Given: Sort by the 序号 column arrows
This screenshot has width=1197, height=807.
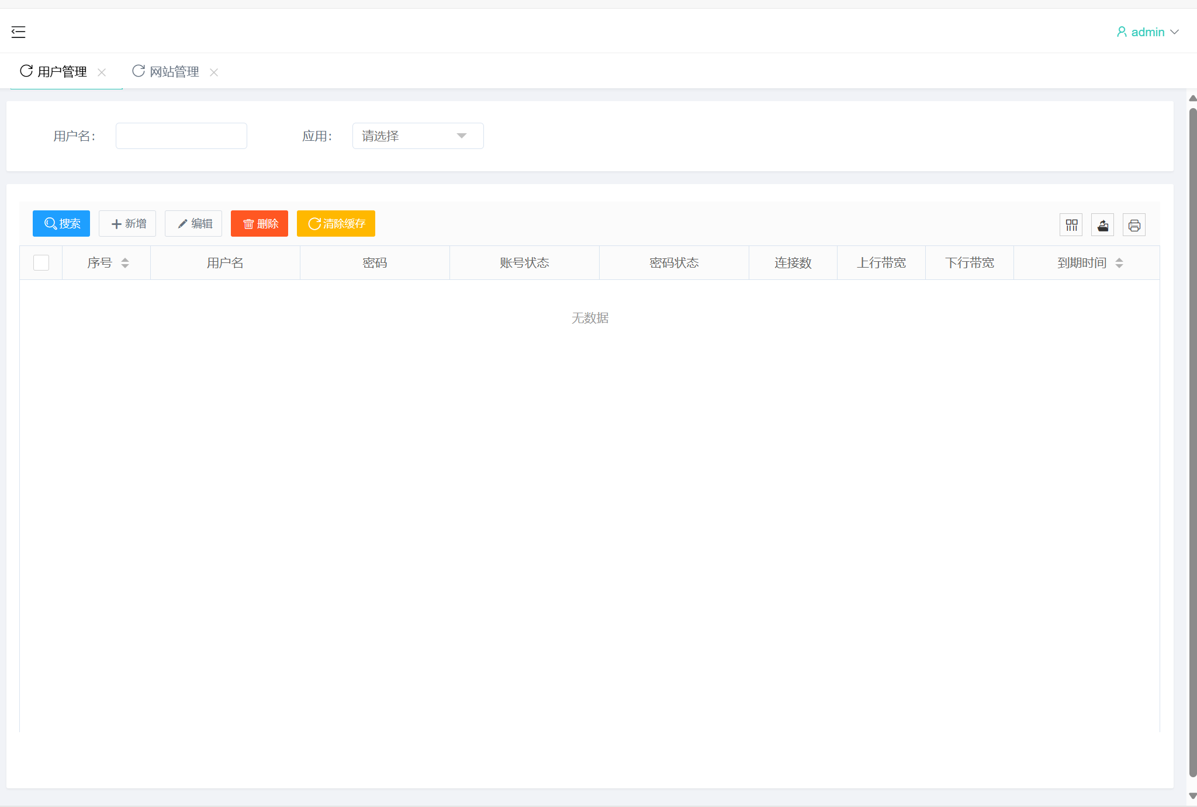Looking at the screenshot, I should pyautogui.click(x=125, y=263).
